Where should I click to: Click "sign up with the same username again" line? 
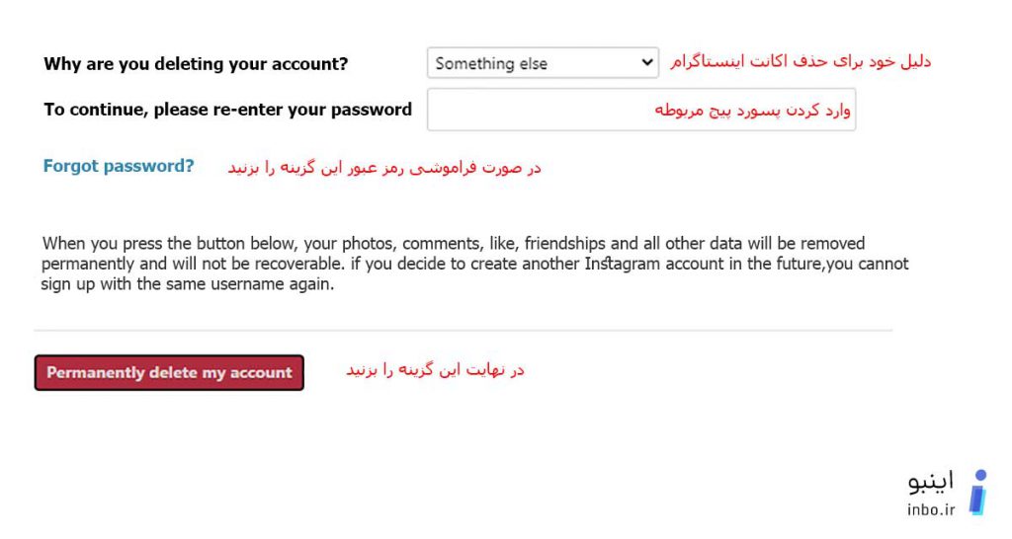click(187, 284)
